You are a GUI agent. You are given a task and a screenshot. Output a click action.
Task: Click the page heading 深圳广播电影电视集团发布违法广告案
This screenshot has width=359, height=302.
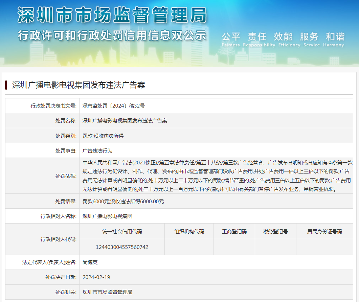point(78,85)
